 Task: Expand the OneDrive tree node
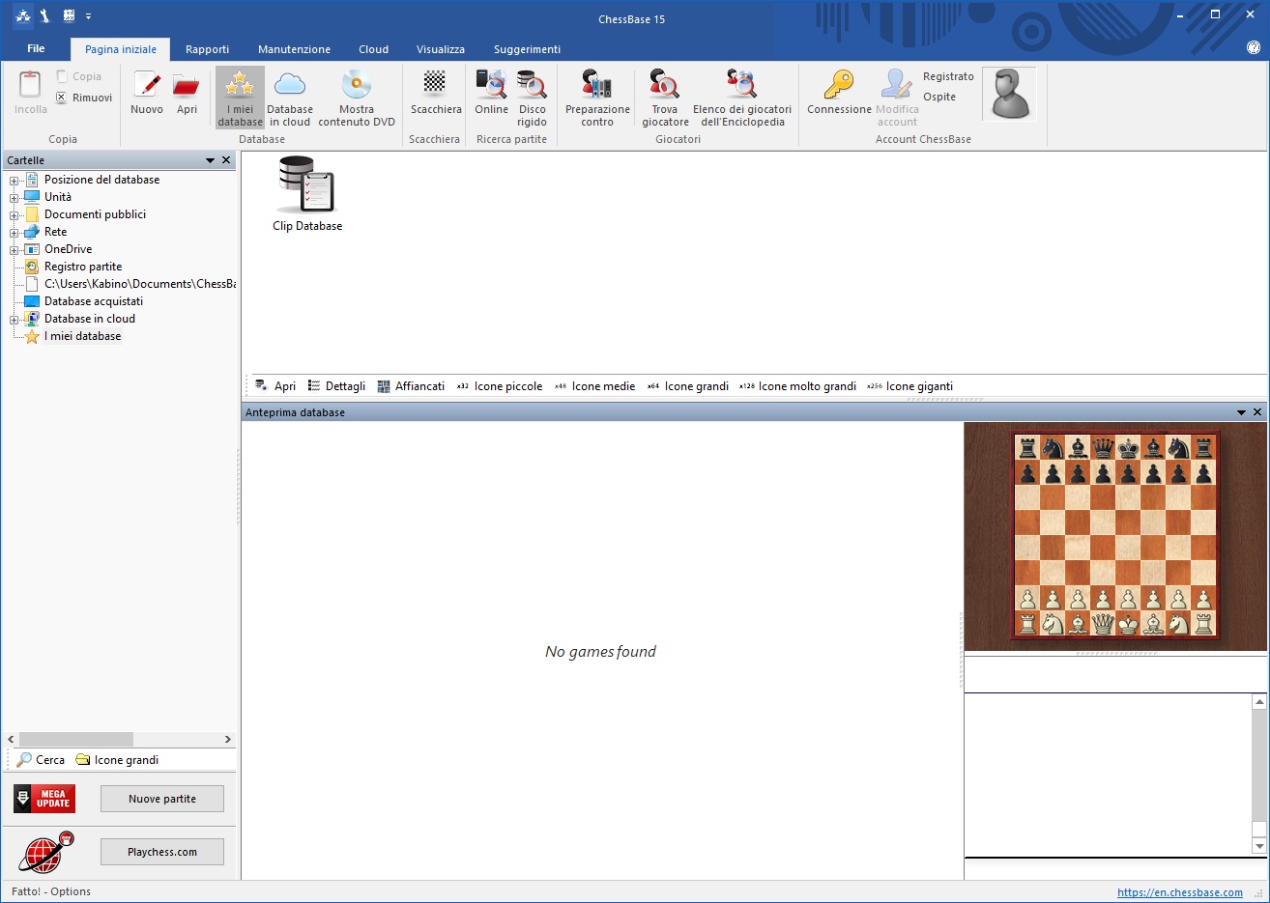14,250
